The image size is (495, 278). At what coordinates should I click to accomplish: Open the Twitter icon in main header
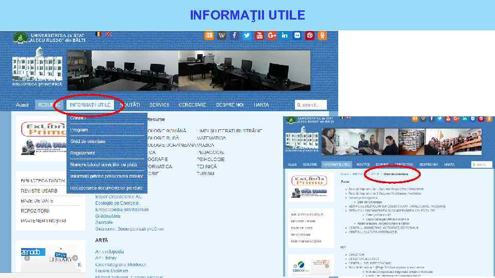click(247, 36)
